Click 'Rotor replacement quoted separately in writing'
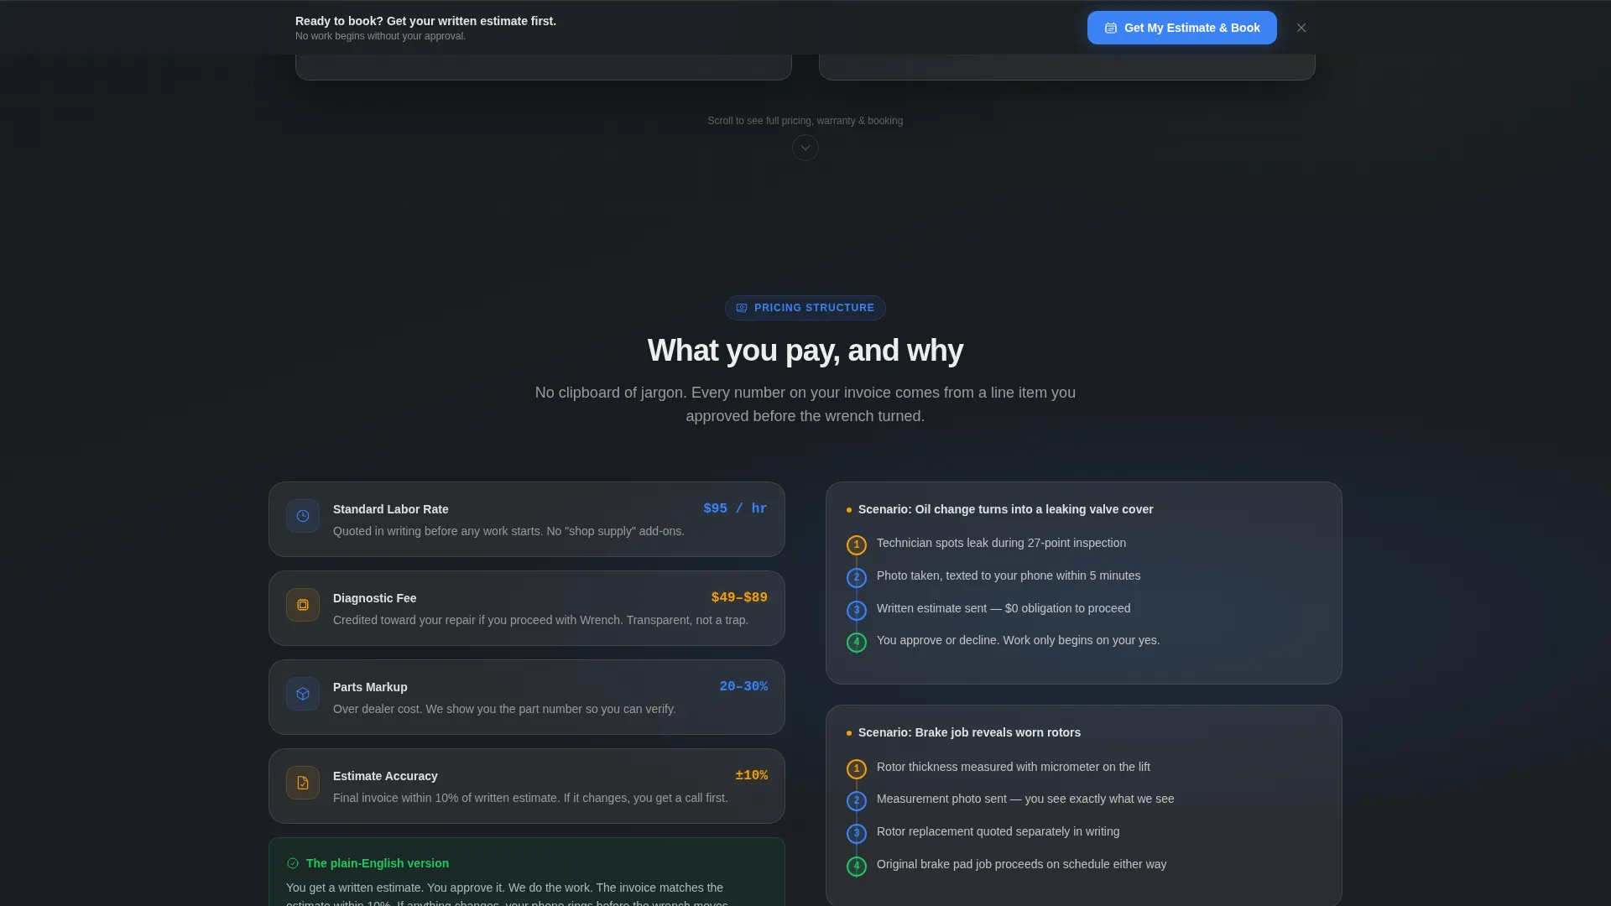1611x906 pixels. click(x=998, y=831)
